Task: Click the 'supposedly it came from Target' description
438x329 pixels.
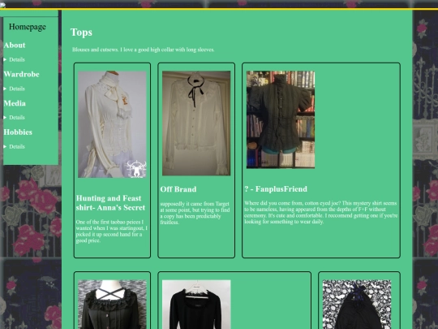Action: tap(195, 213)
